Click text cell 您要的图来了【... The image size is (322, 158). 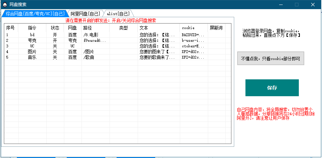click(159, 52)
